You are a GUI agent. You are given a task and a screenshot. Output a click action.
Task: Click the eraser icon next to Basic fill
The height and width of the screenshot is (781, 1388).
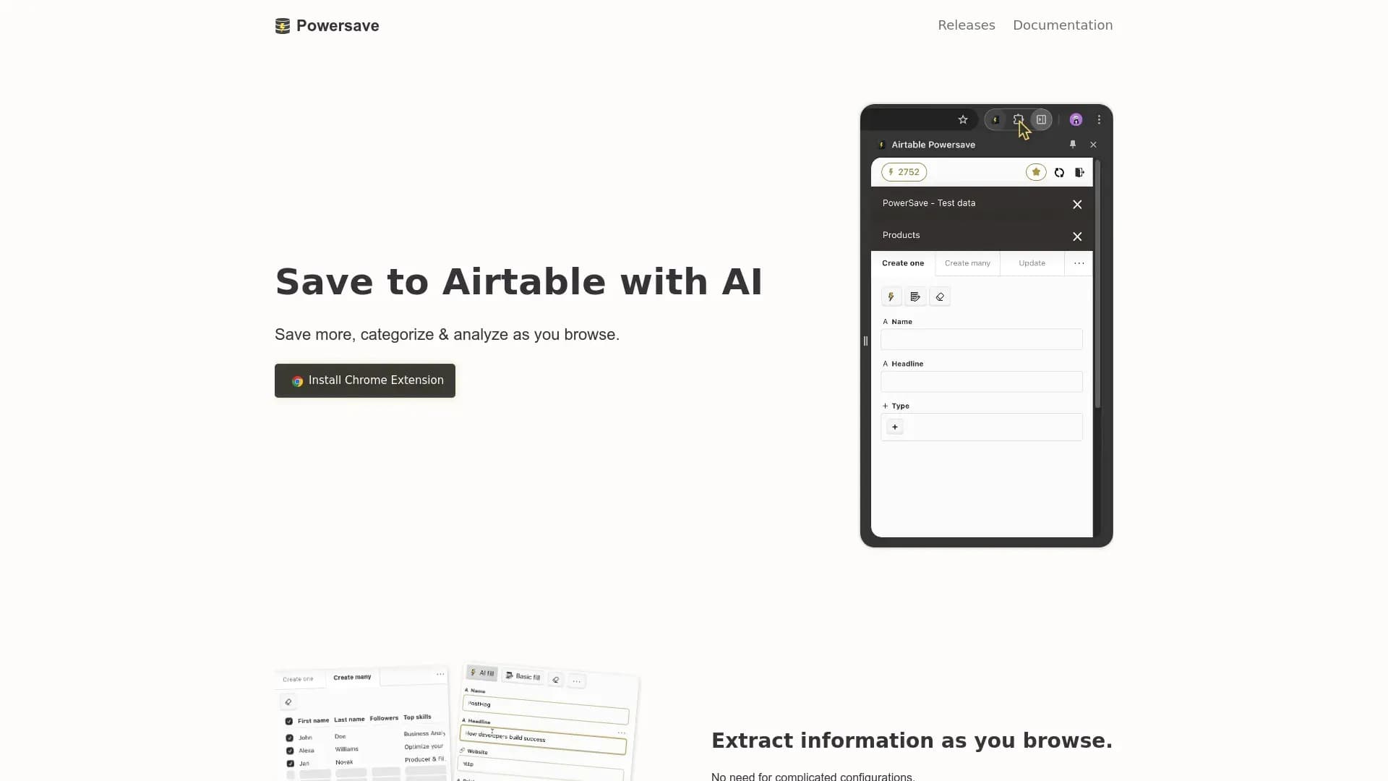[x=556, y=680]
